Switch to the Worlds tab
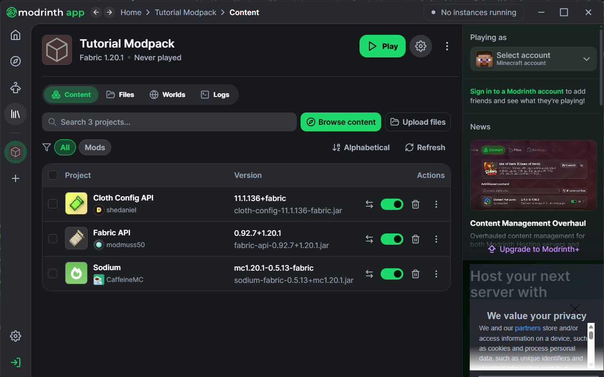 click(167, 95)
